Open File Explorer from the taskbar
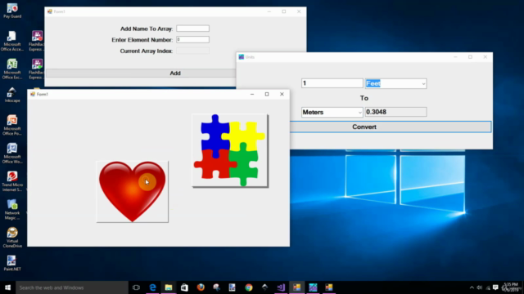Image resolution: width=524 pixels, height=294 pixels. pyautogui.click(x=169, y=287)
